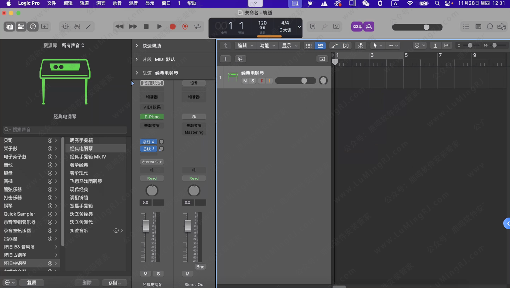Open the Library panel icon in toolbar
Screen dimensions: 510x288
point(9,26)
